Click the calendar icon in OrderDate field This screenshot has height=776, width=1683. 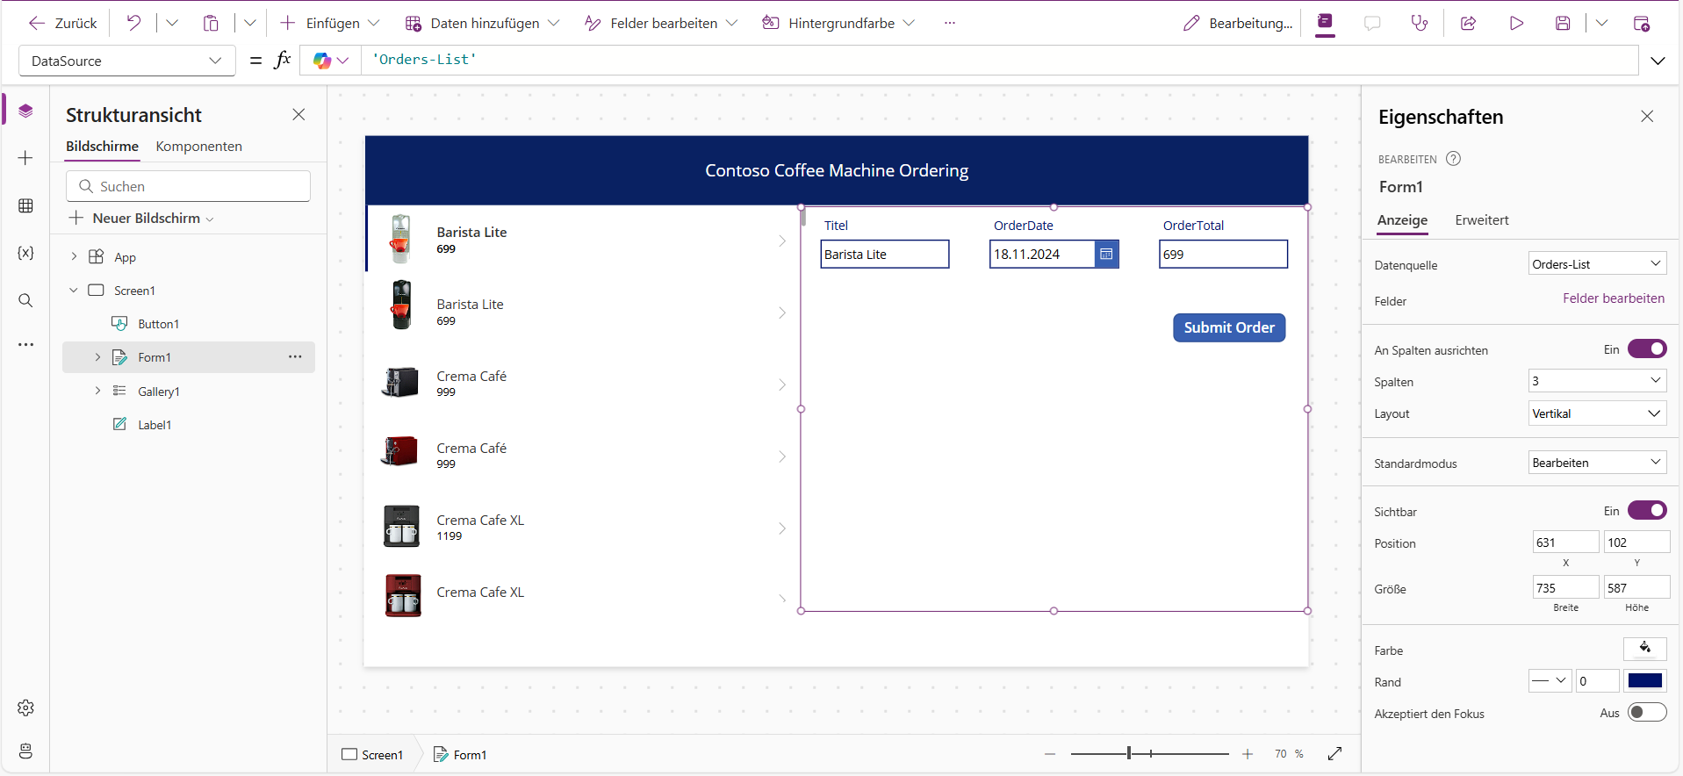(x=1106, y=255)
